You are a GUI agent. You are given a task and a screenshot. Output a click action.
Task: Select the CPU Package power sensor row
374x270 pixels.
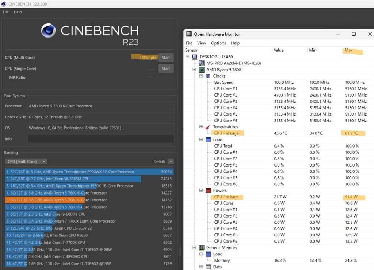(279, 197)
